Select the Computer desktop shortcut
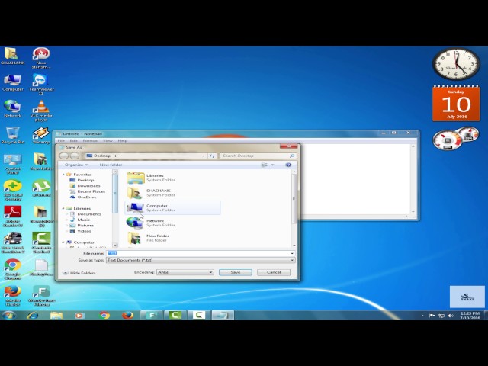Viewport: 488px width, 366px height. click(12, 82)
